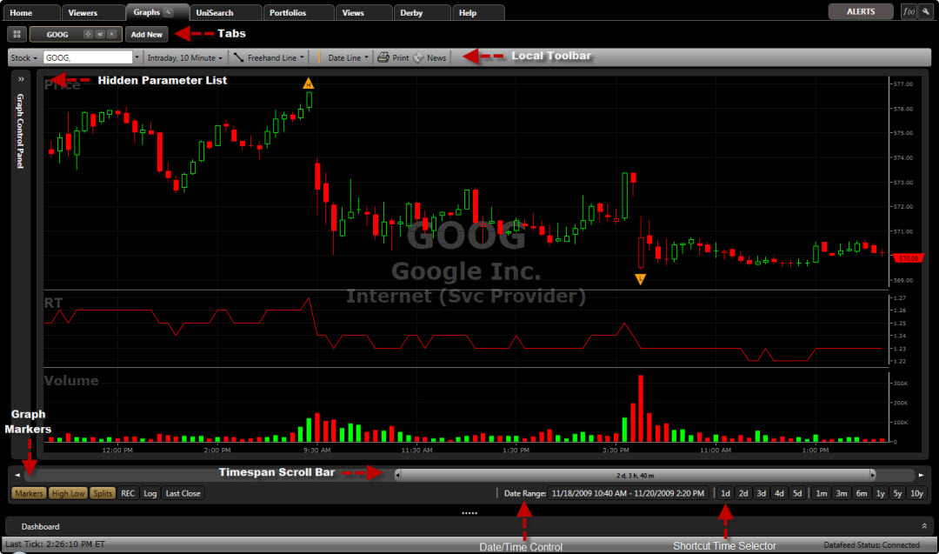The image size is (939, 554).
Task: Toggle the Markers button
Action: tap(29, 493)
